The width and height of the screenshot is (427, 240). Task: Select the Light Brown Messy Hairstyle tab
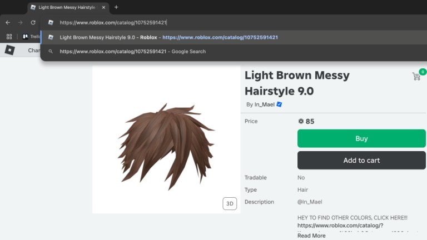click(x=68, y=7)
